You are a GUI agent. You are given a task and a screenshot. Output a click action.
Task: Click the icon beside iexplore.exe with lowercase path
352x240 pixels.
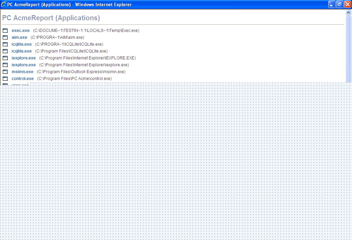click(5, 65)
